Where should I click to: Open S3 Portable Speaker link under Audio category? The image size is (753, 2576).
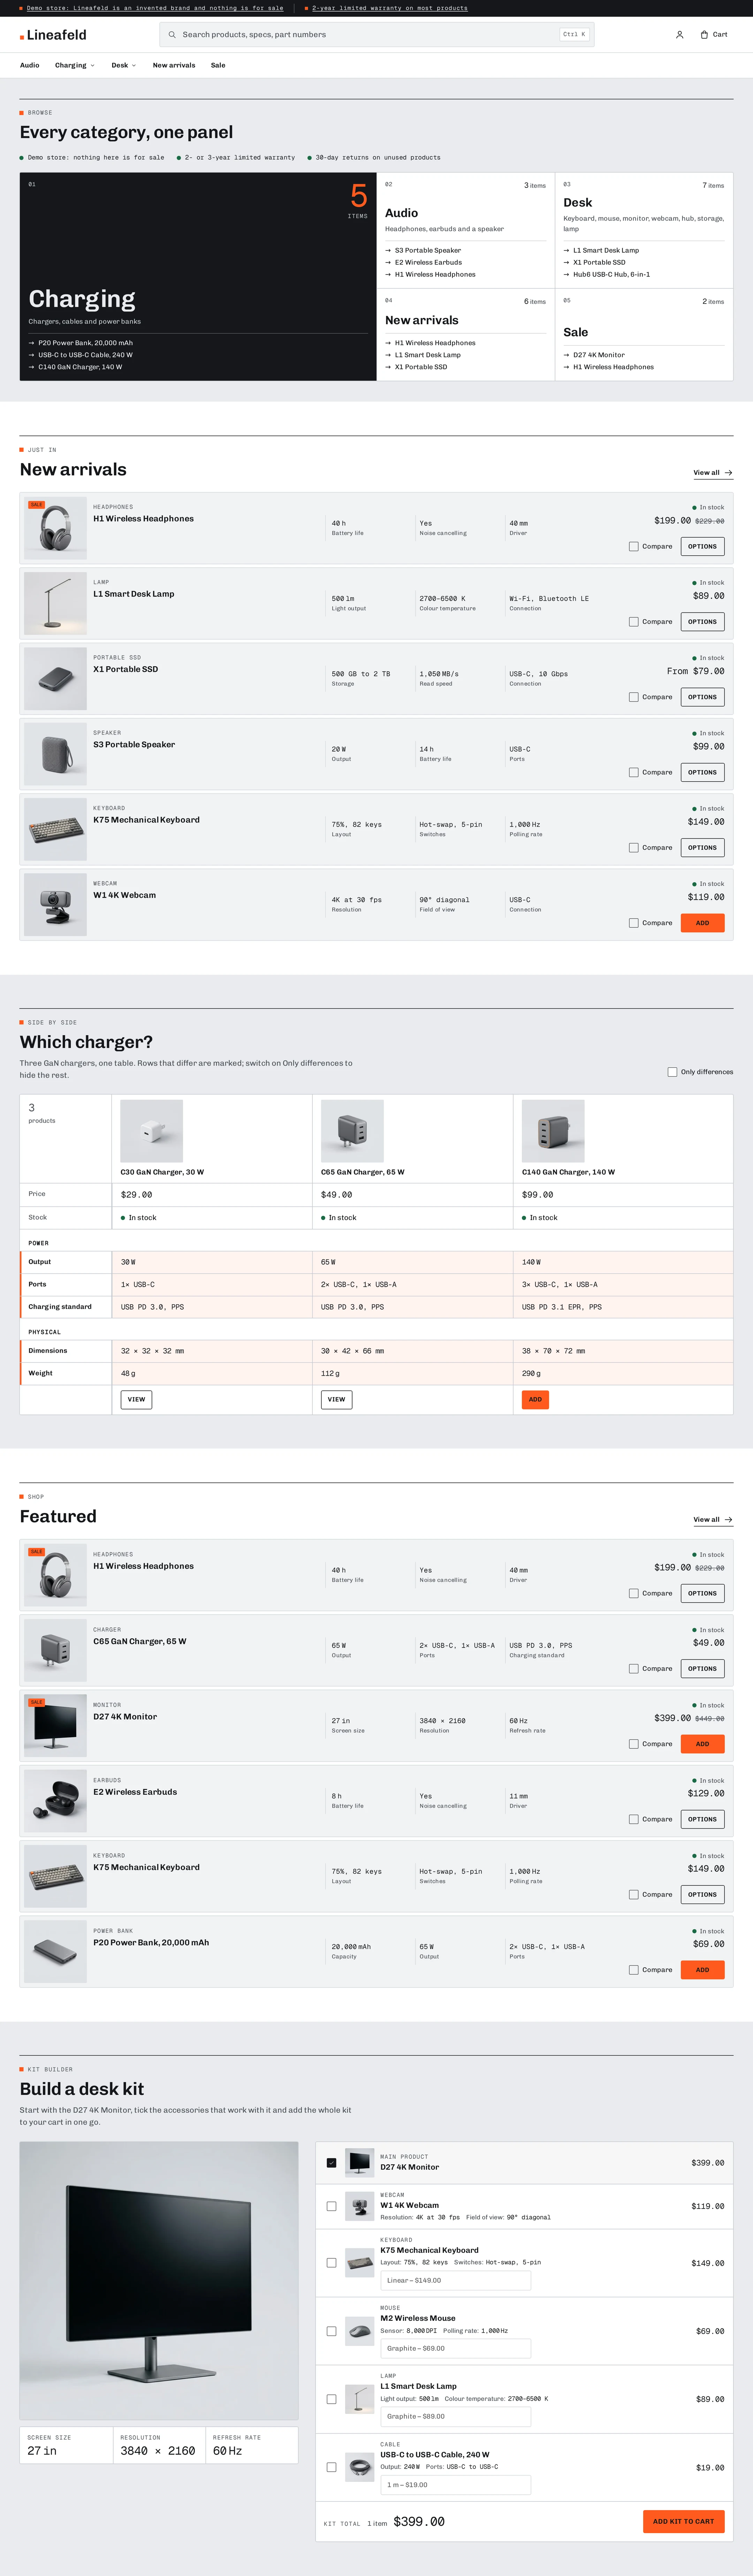(428, 251)
